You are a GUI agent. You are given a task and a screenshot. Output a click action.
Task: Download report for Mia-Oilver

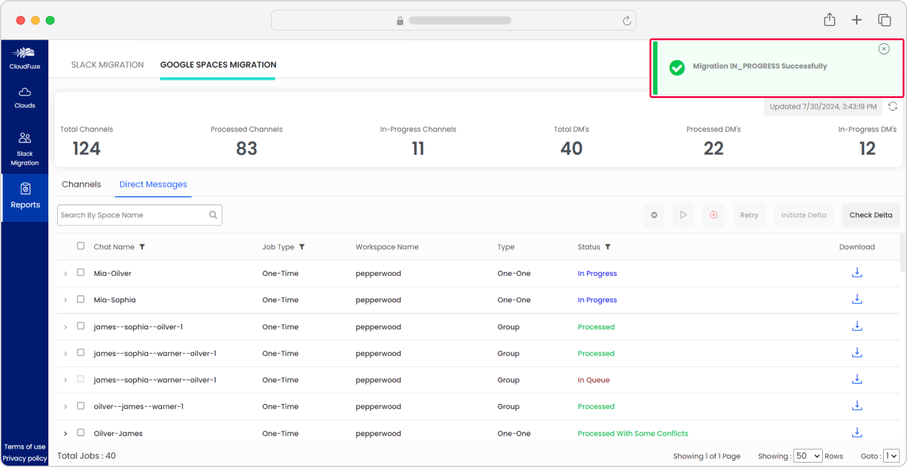[x=857, y=273]
